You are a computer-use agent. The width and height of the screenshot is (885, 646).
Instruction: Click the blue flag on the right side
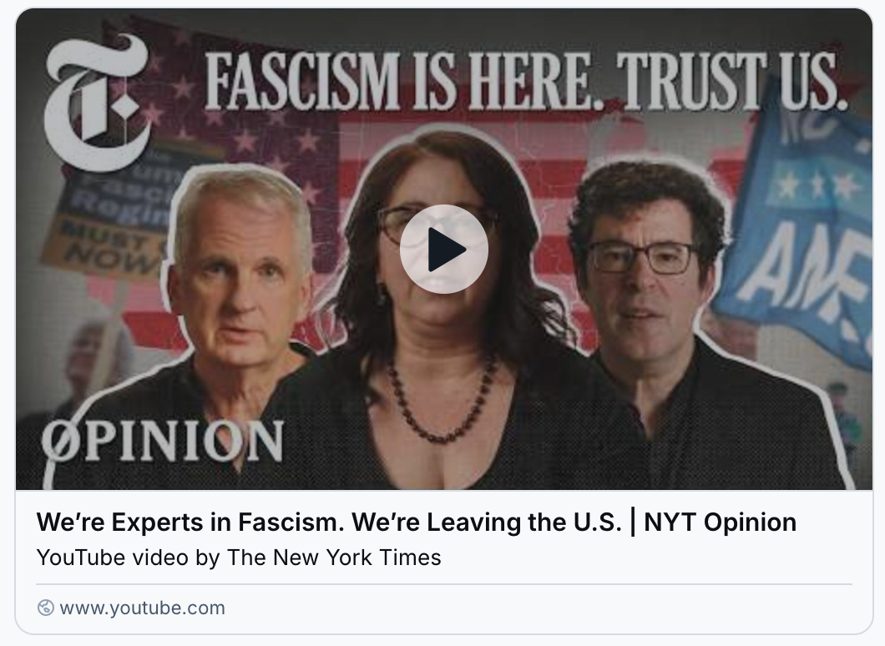coord(802,225)
